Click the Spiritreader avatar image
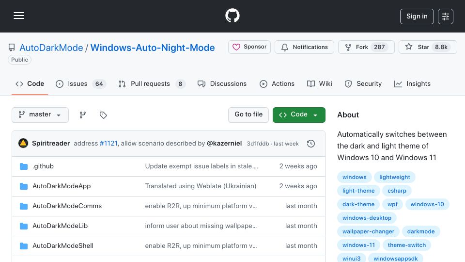Viewport: 465px width, 262px height. coord(23,143)
